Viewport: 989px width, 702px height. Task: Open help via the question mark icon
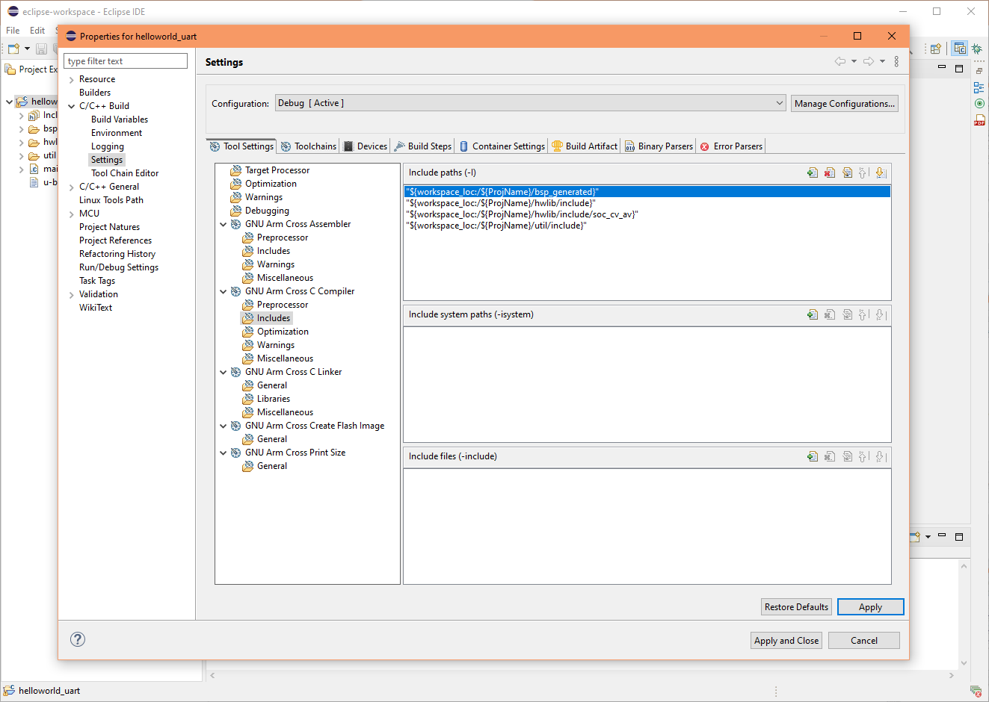(x=78, y=639)
